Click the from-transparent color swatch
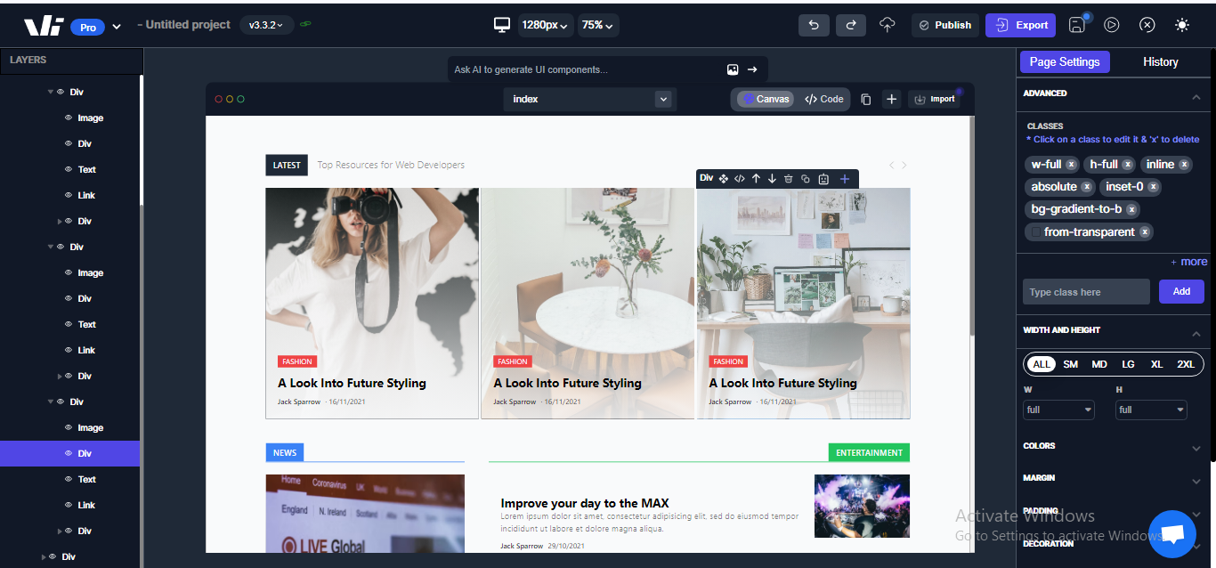 click(1035, 232)
